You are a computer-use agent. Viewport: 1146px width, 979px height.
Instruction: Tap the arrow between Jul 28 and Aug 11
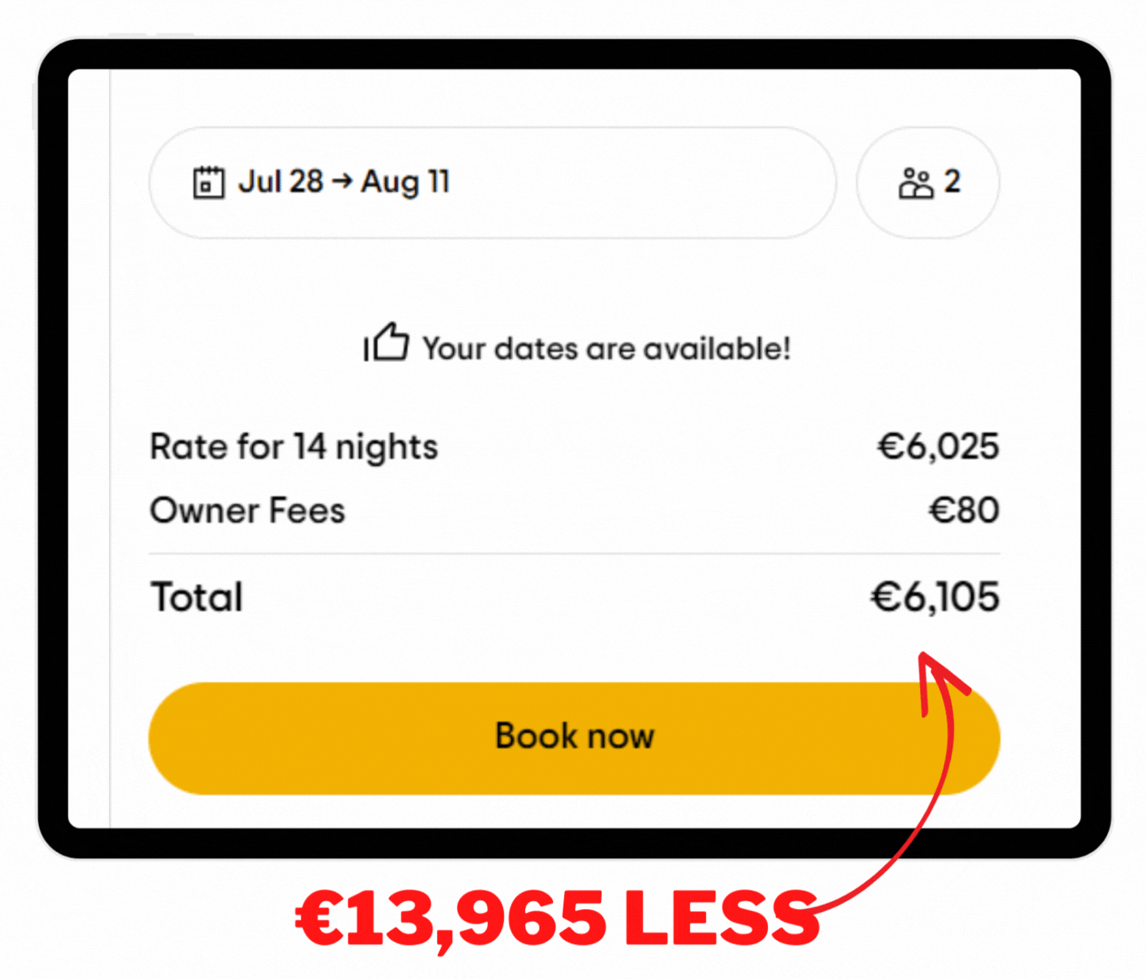pyautogui.click(x=344, y=181)
